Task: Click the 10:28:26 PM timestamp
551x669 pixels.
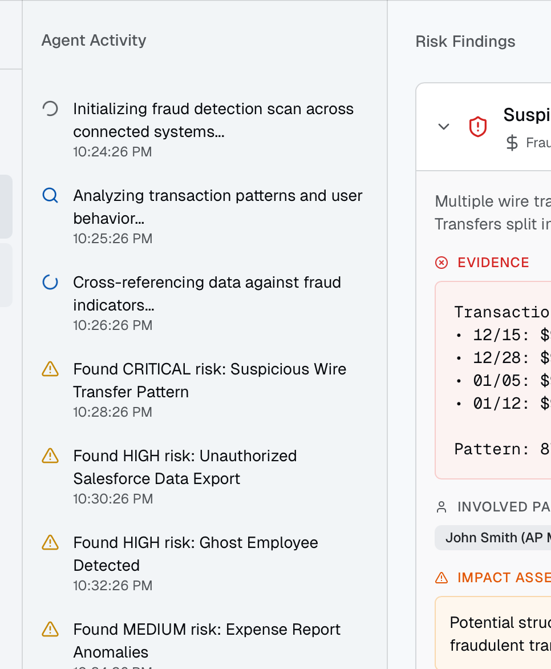Action: [112, 412]
